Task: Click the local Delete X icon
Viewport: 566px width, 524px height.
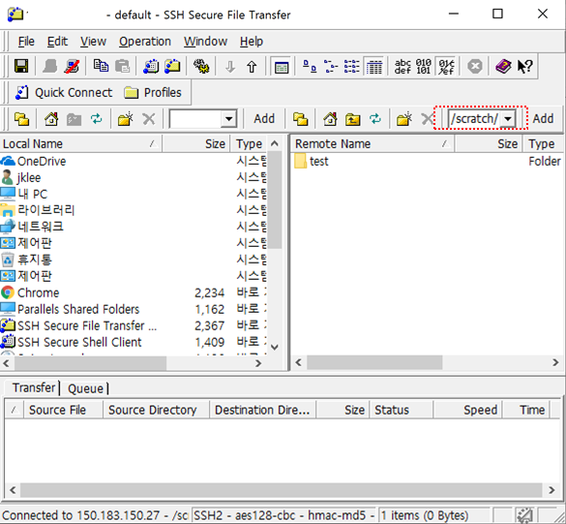Action: (148, 119)
